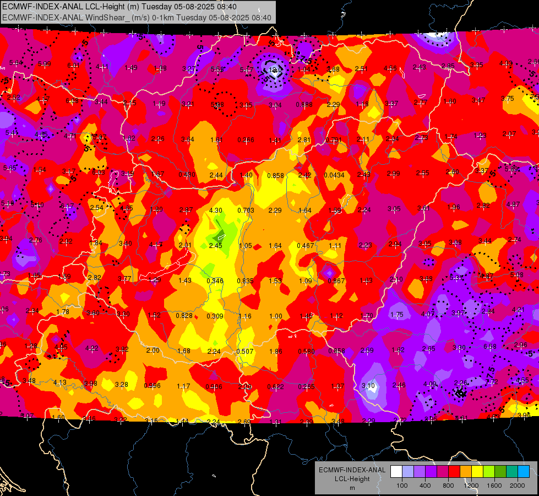Click the wind shear value 0.906
The height and width of the screenshot is (496, 539).
click(214, 387)
